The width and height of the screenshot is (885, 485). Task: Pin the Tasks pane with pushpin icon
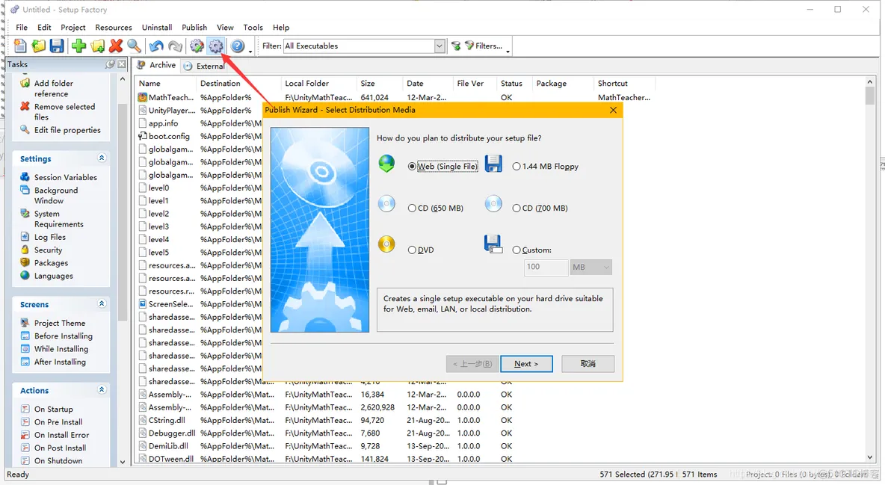[x=110, y=64]
